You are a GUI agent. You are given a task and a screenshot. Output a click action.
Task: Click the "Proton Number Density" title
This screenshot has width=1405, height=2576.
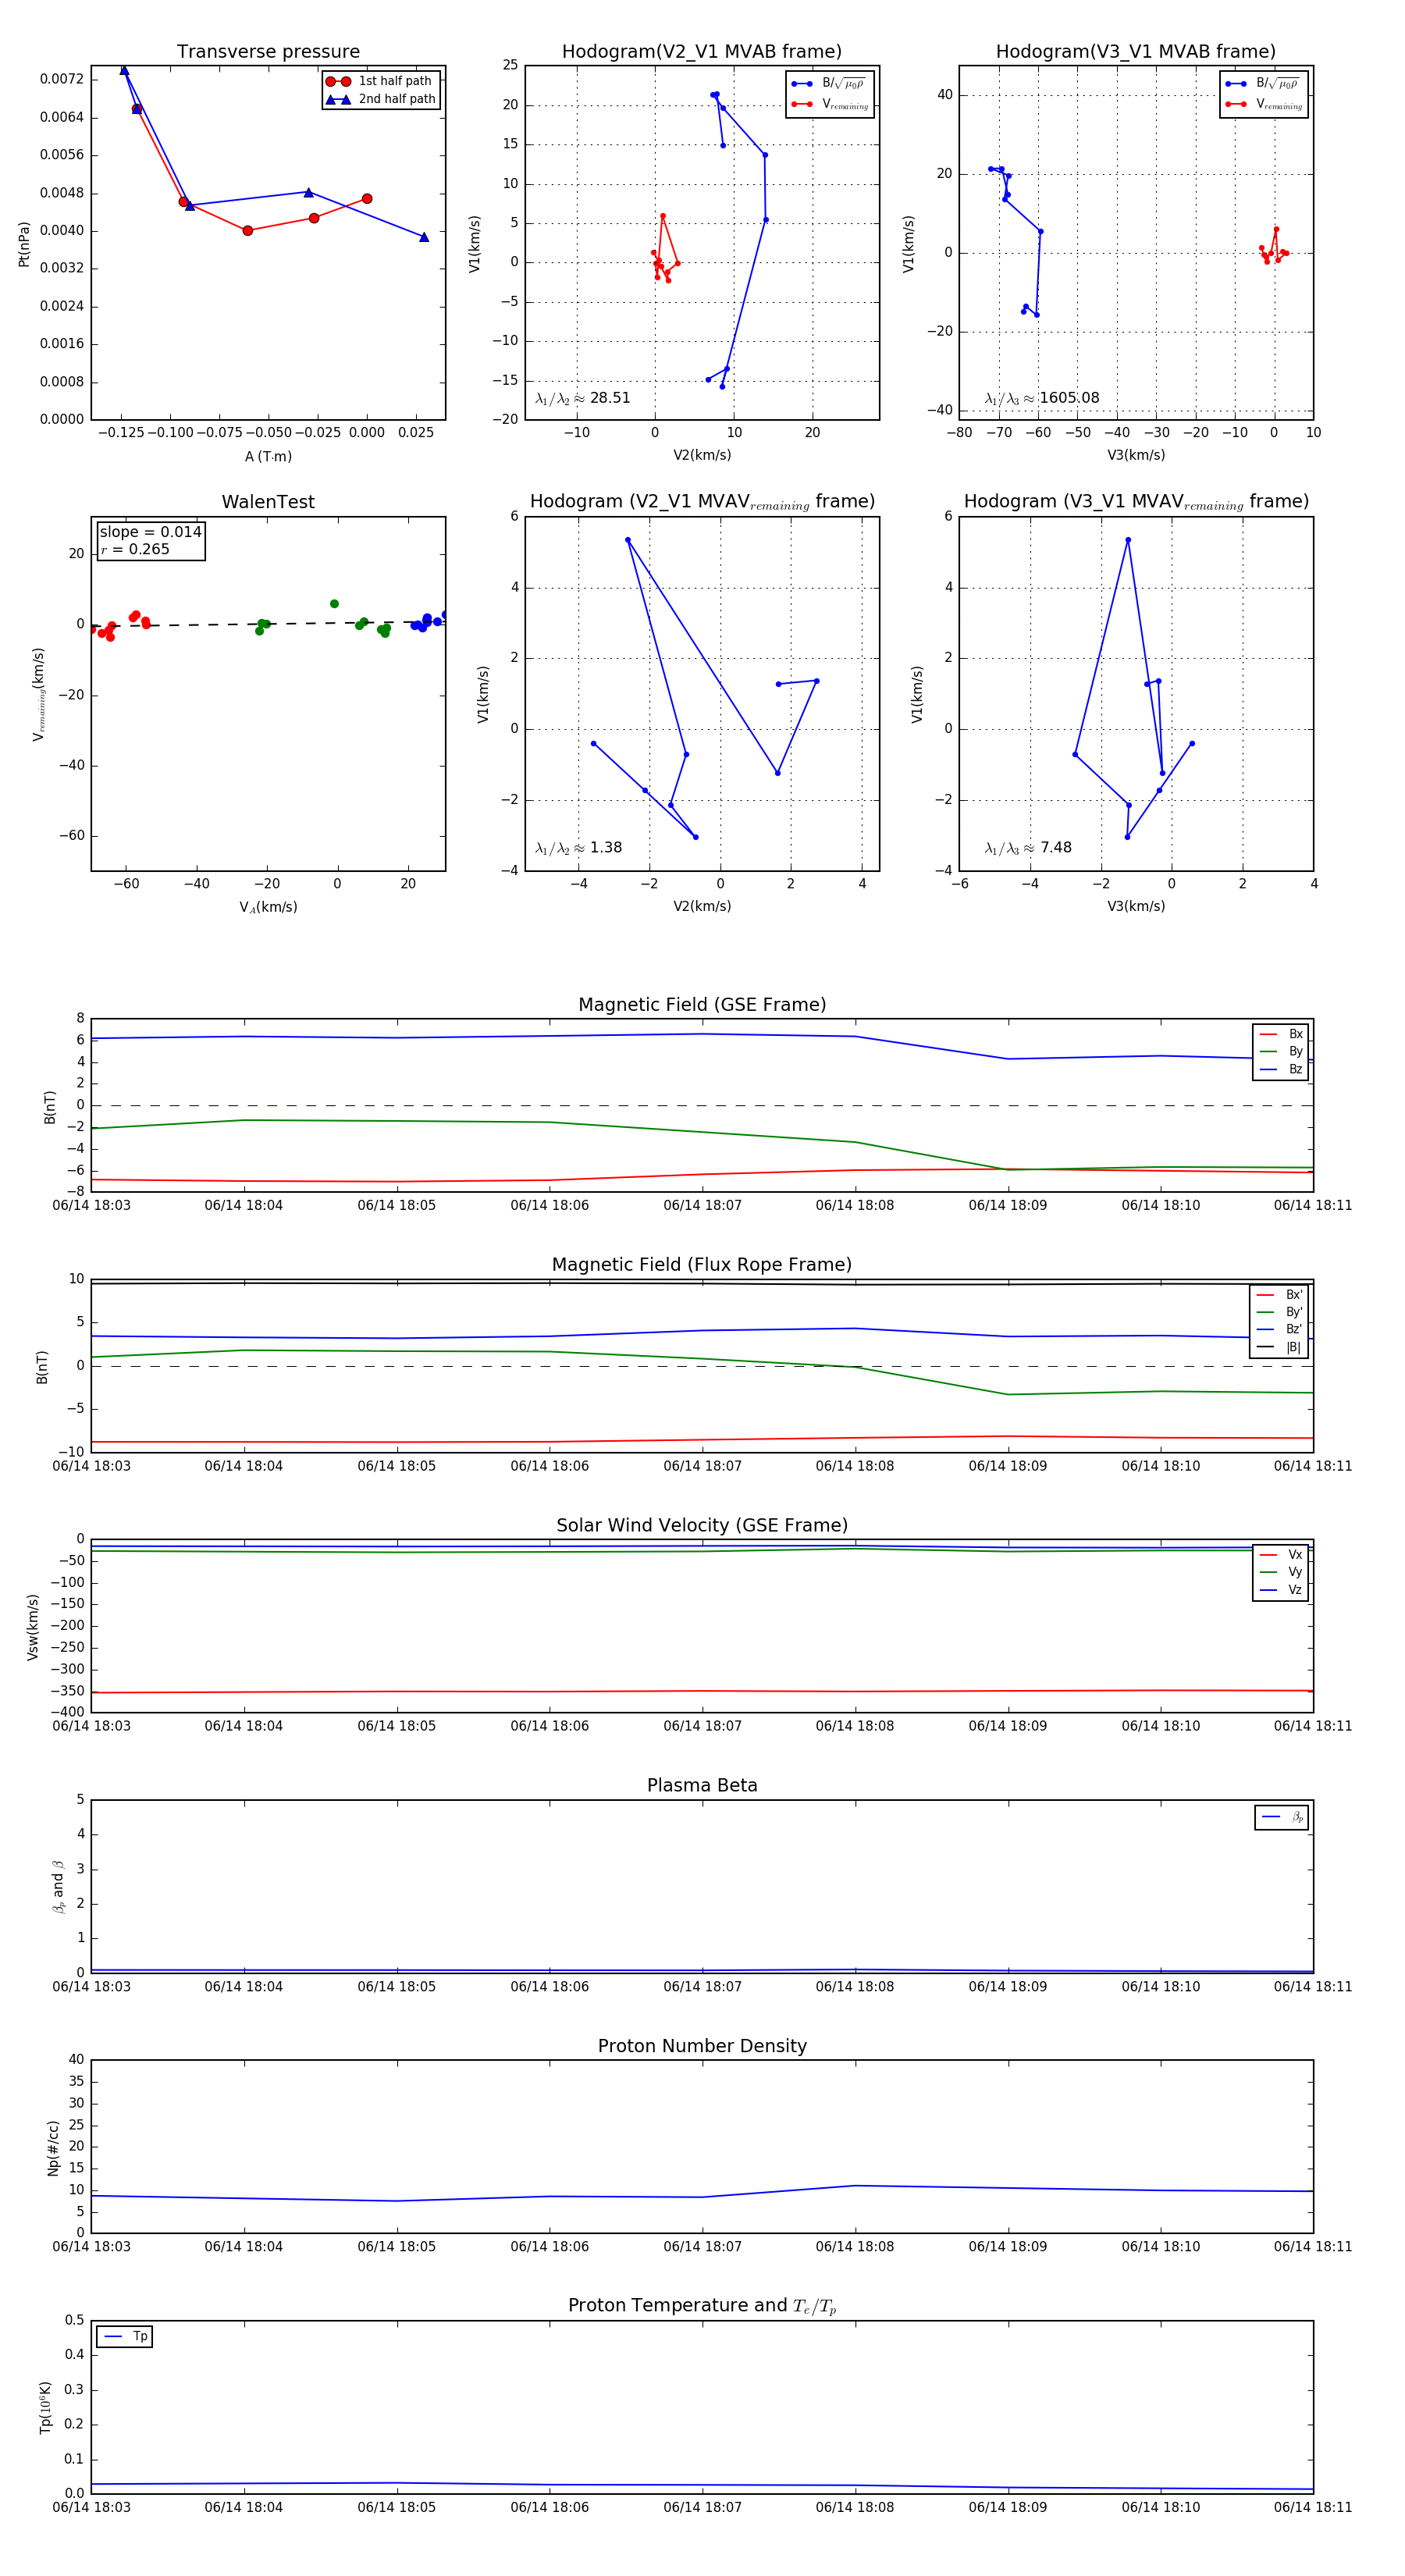click(702, 2046)
